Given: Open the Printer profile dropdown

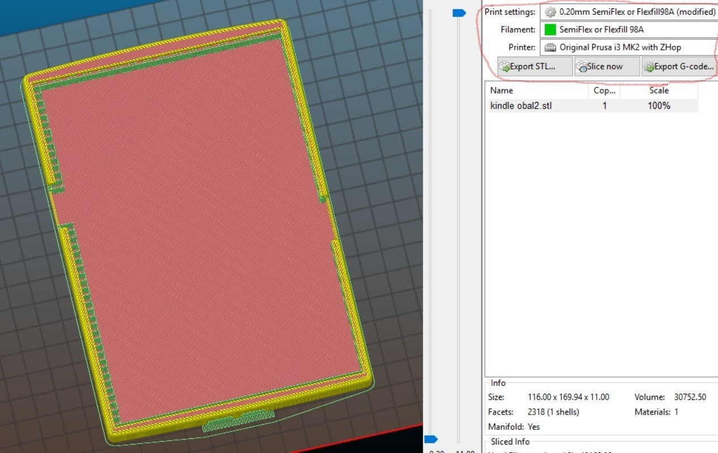Looking at the screenshot, I should click(x=629, y=47).
